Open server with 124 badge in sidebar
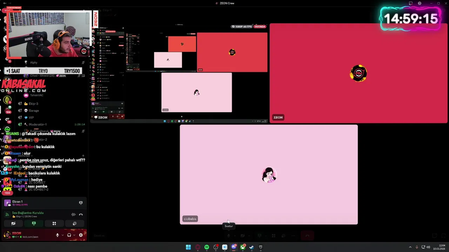 7,110
